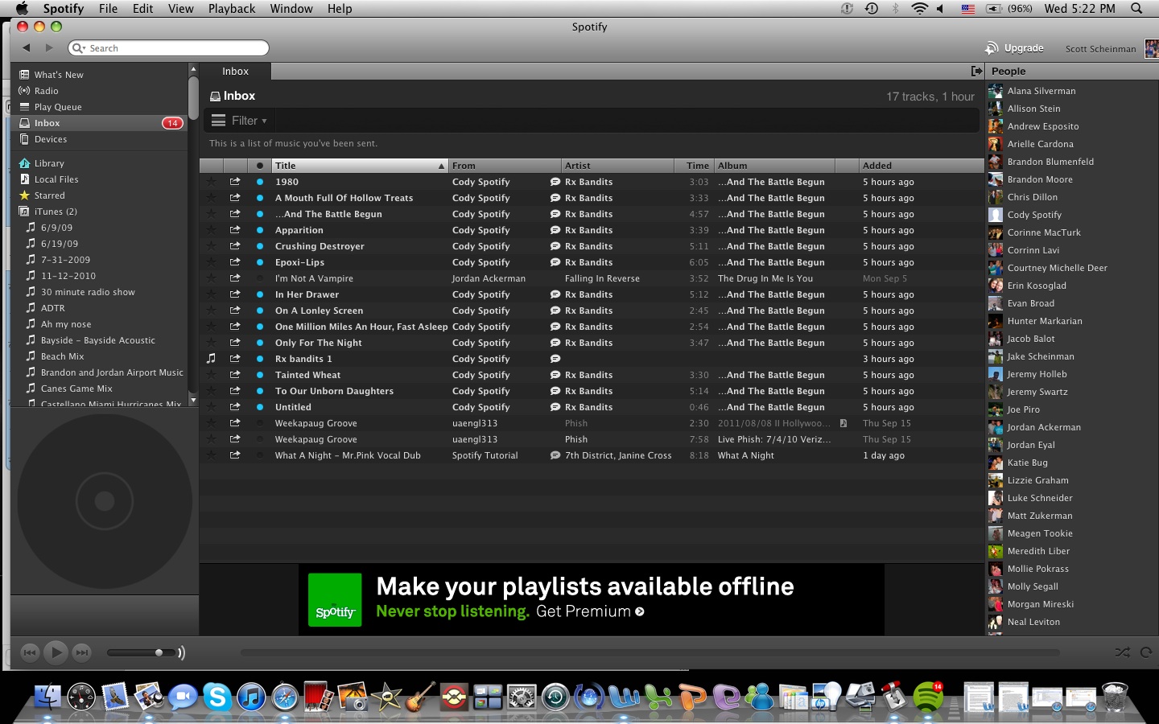Open Local Files in the sidebar

click(56, 179)
